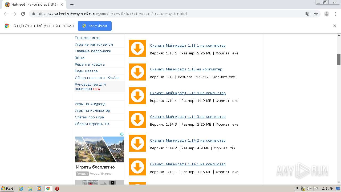341x192 pixels.
Task: Open Рецепты крафта sidebar link
Action: pos(90,64)
